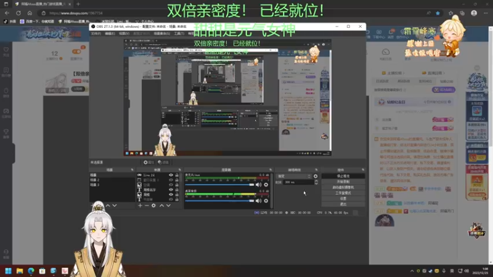Image resolution: width=493 pixels, height=277 pixels.
Task: Show hidden system tray icons chevron
Action: coord(412,271)
